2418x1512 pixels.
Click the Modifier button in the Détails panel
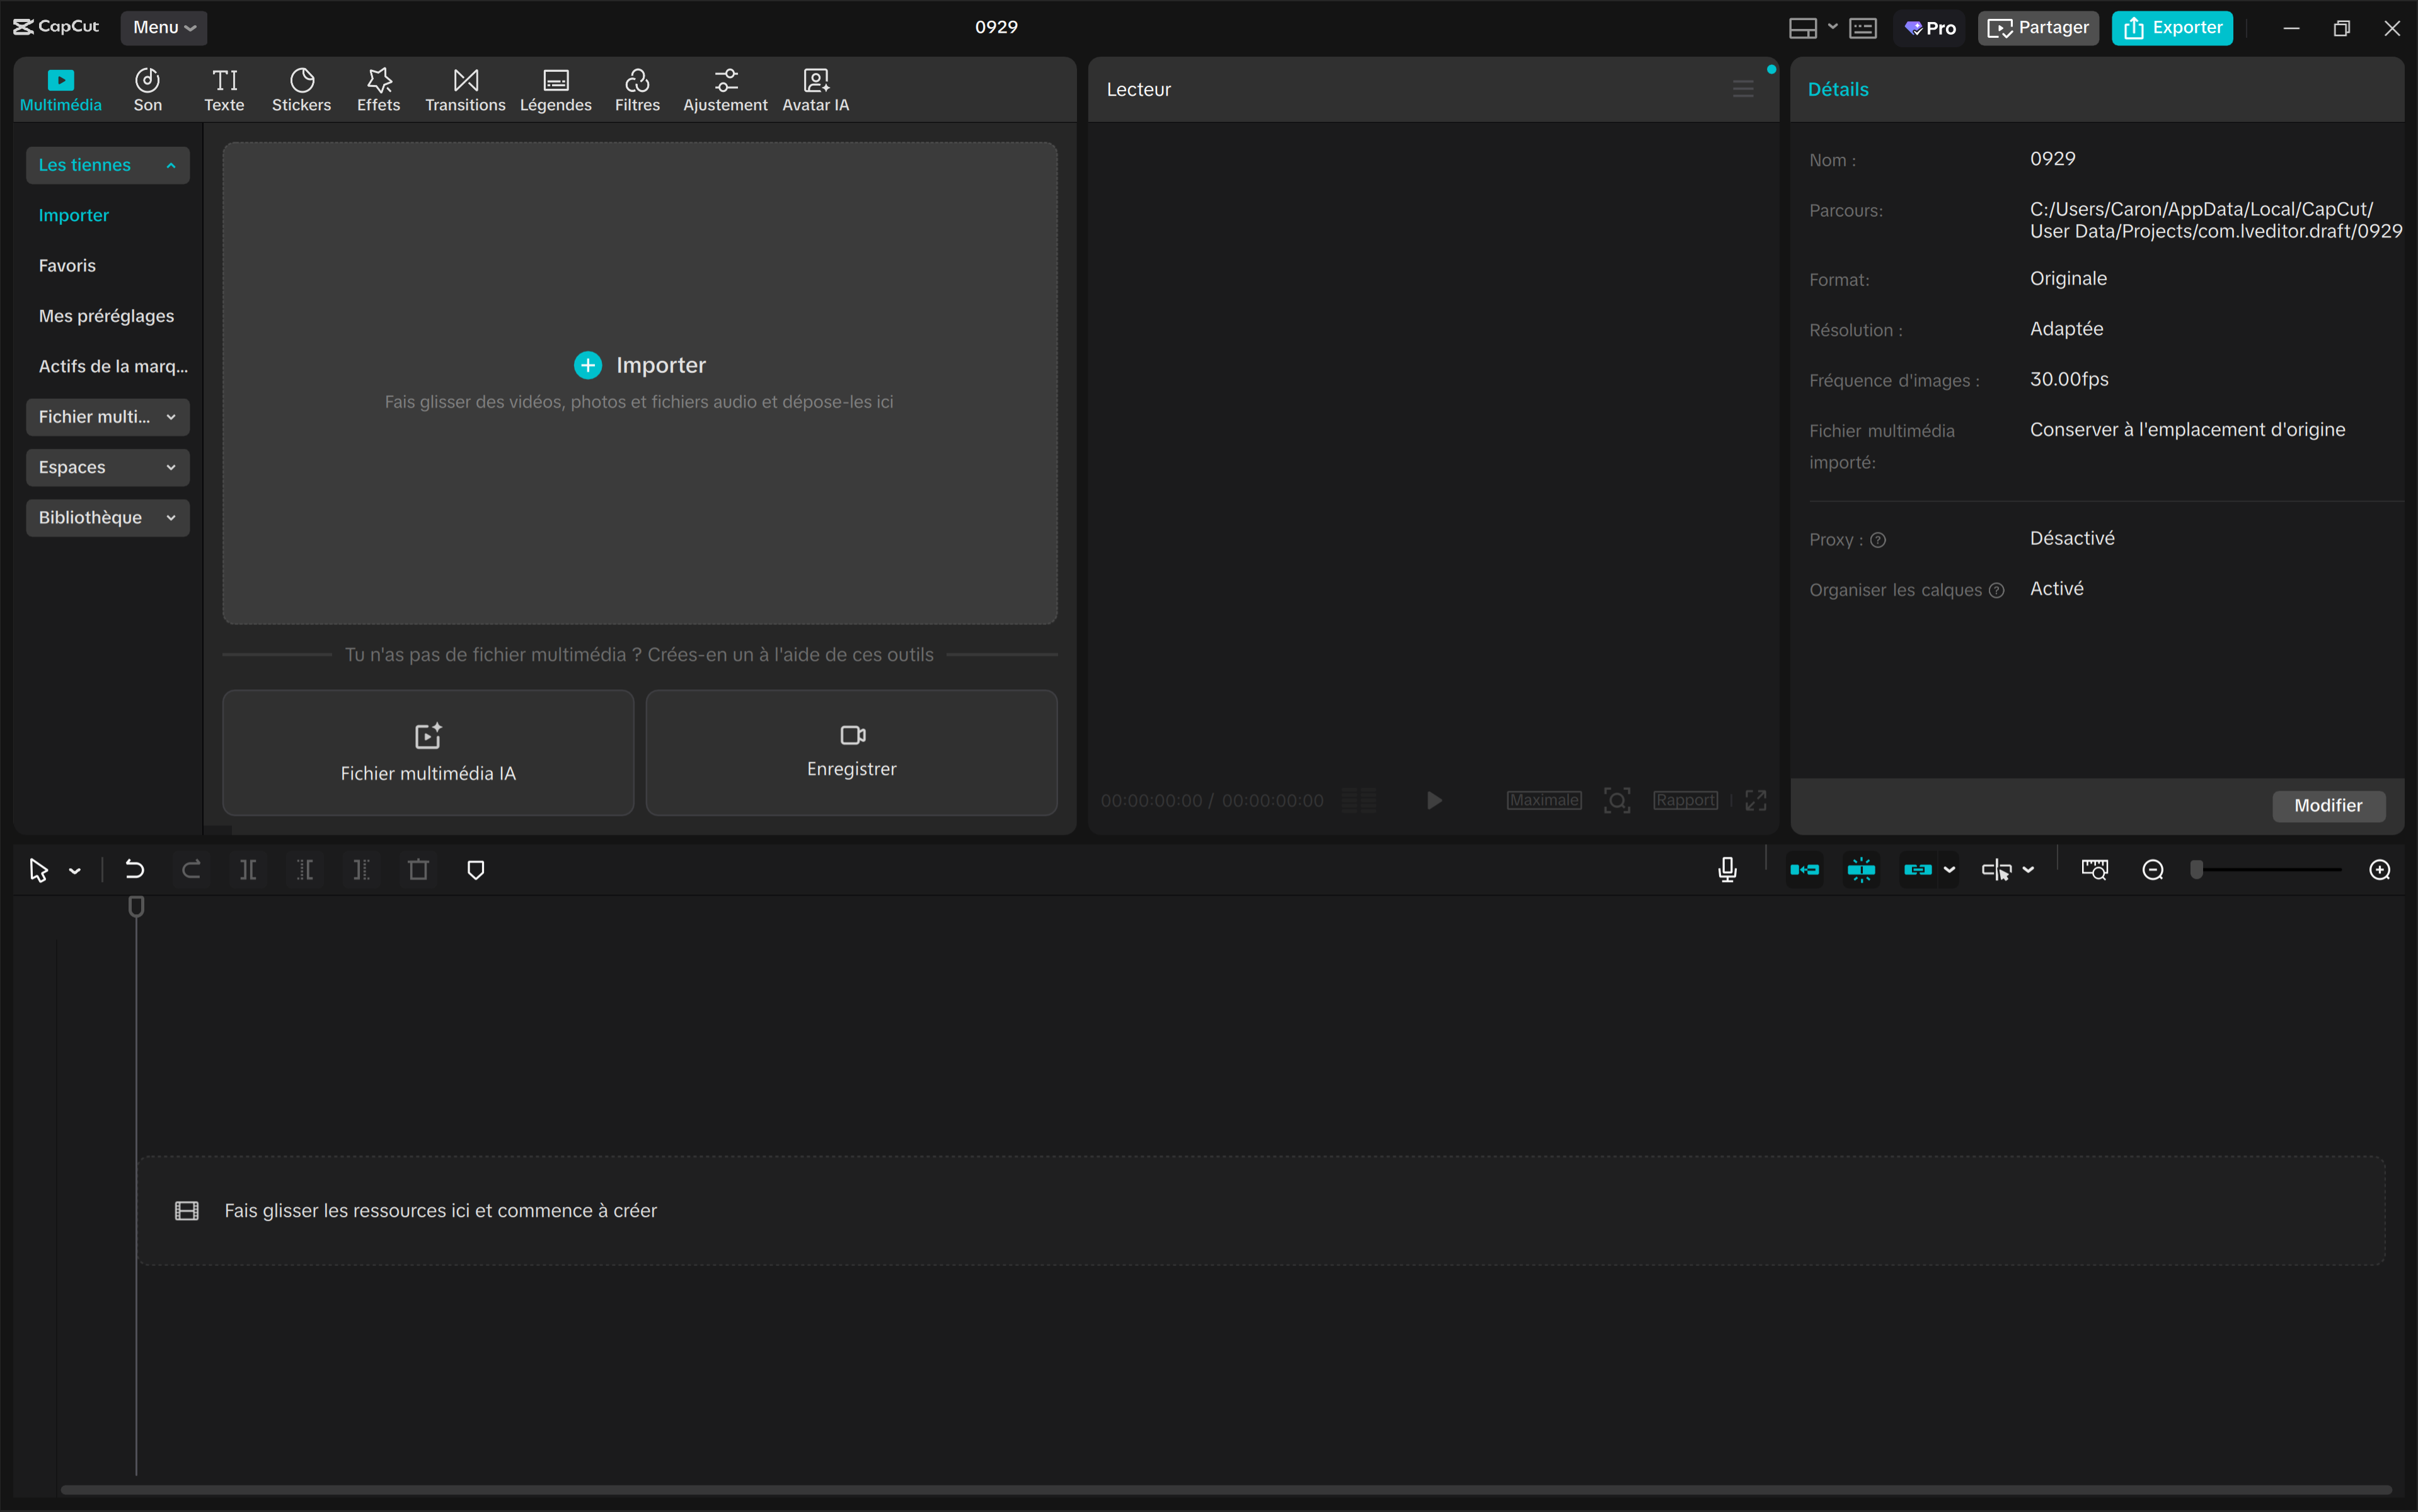2327,805
